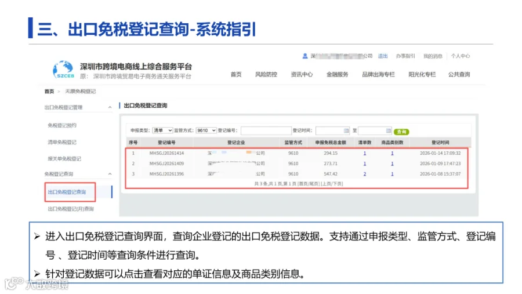
Task: Click the 退出 logout link
Action: tap(383, 56)
